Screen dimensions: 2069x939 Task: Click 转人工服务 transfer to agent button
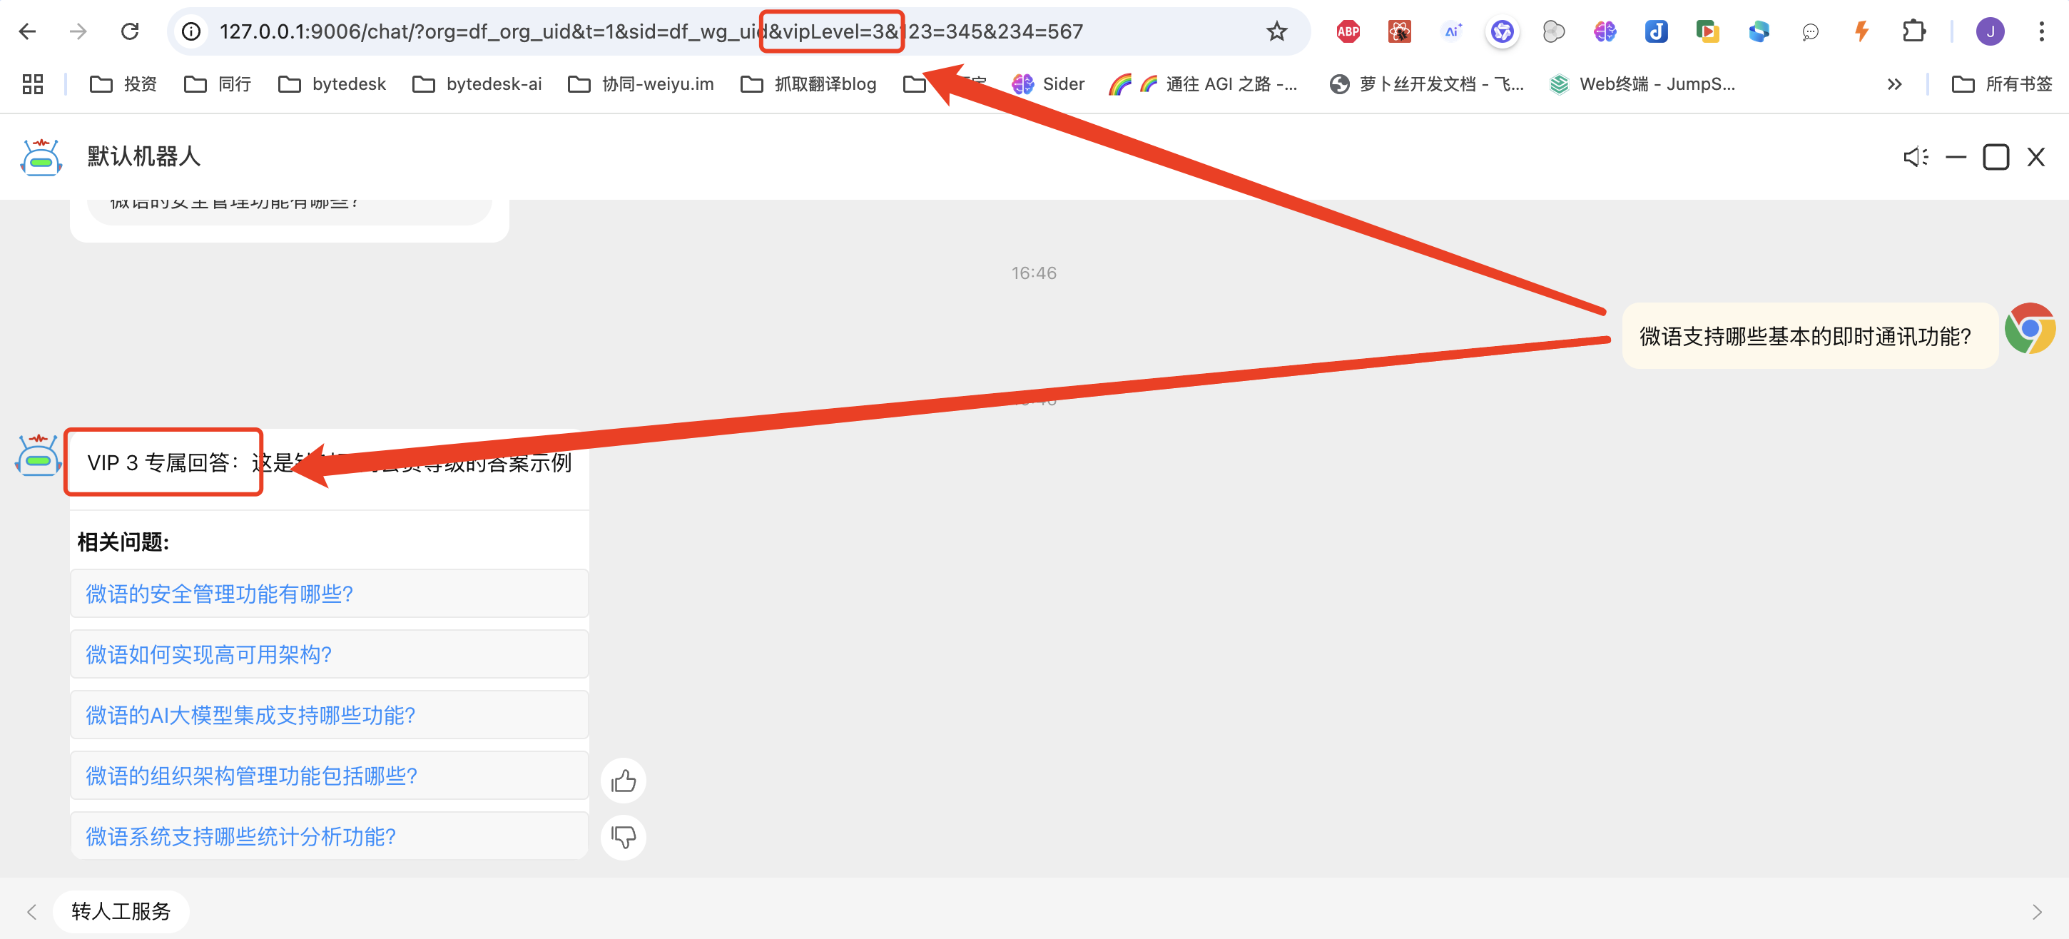pyautogui.click(x=121, y=911)
